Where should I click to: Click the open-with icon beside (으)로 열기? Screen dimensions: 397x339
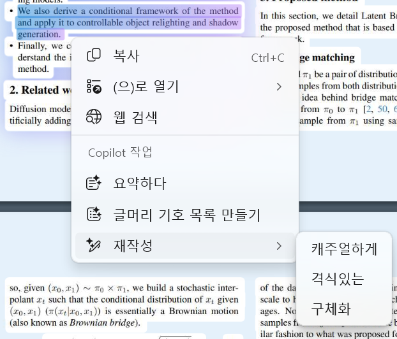pos(94,86)
